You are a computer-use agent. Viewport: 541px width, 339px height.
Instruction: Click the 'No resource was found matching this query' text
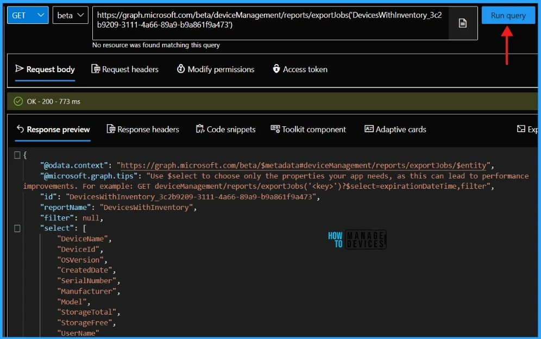tap(156, 45)
